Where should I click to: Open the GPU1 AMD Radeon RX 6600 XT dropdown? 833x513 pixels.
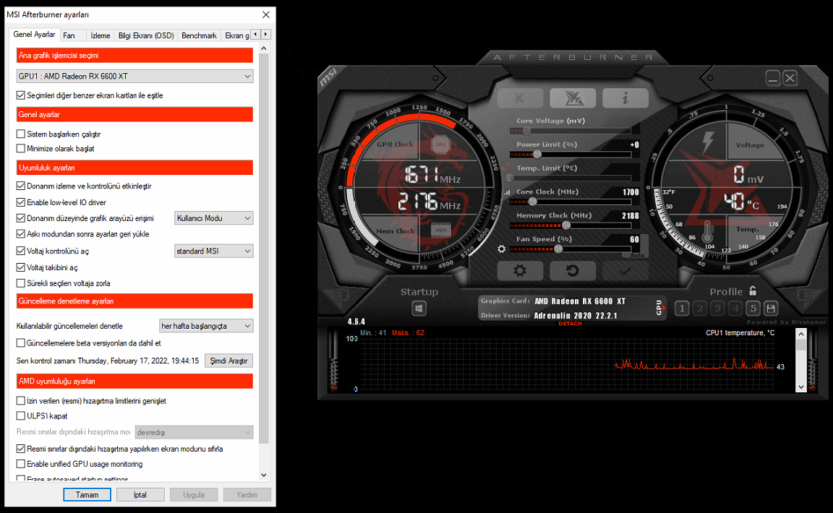[x=135, y=76]
